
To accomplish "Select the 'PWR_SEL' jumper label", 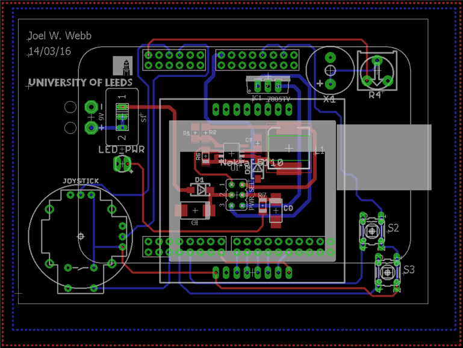I will click(252, 196).
